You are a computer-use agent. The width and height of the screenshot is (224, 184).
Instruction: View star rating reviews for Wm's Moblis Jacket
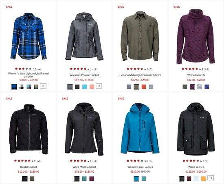(83, 161)
